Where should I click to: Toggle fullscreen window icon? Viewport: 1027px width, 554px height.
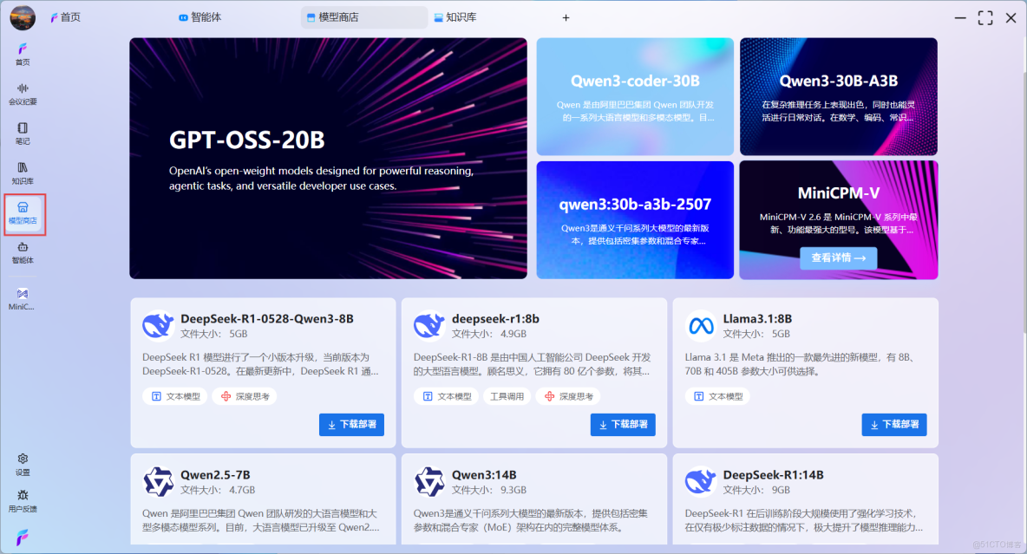[x=985, y=17]
